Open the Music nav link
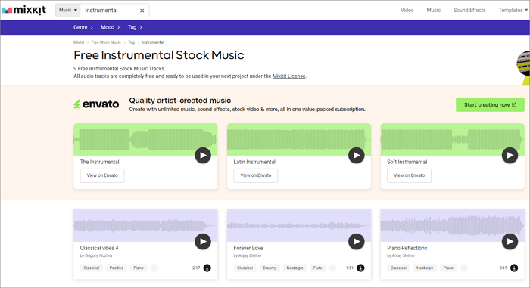 pyautogui.click(x=434, y=10)
